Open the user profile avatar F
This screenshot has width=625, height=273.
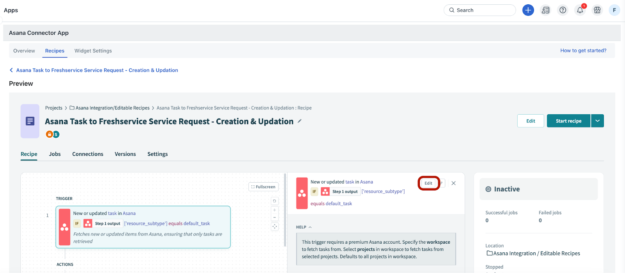point(614,10)
